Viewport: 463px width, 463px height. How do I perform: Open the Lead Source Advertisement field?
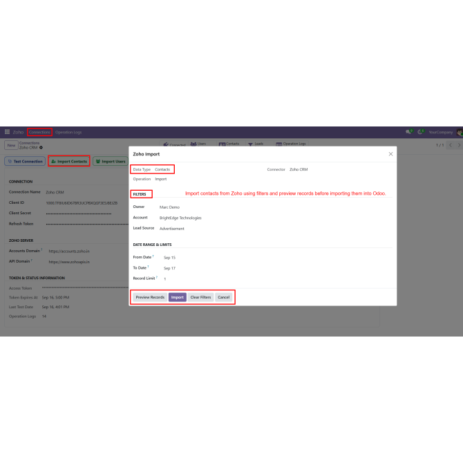point(172,228)
